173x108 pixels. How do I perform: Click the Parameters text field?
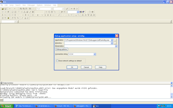pyautogui.click(x=90, y=46)
